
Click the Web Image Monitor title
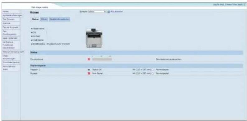click(40, 7)
